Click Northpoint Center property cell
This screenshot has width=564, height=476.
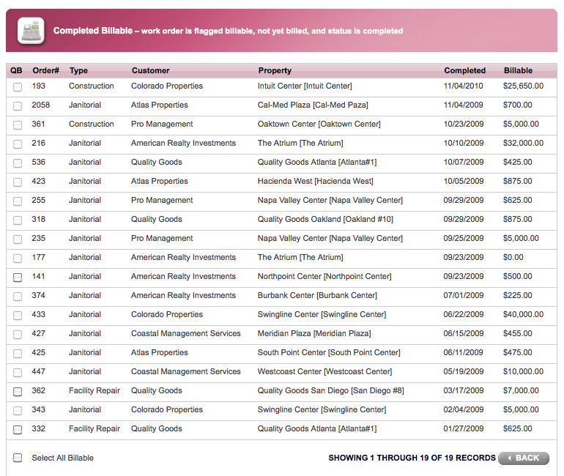pos(324,277)
